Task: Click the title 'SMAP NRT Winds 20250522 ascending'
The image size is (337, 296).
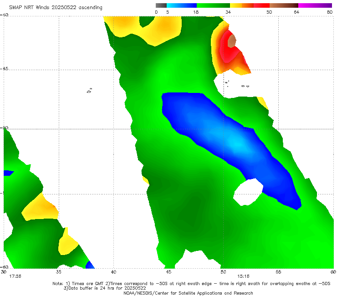Action: coord(56,7)
